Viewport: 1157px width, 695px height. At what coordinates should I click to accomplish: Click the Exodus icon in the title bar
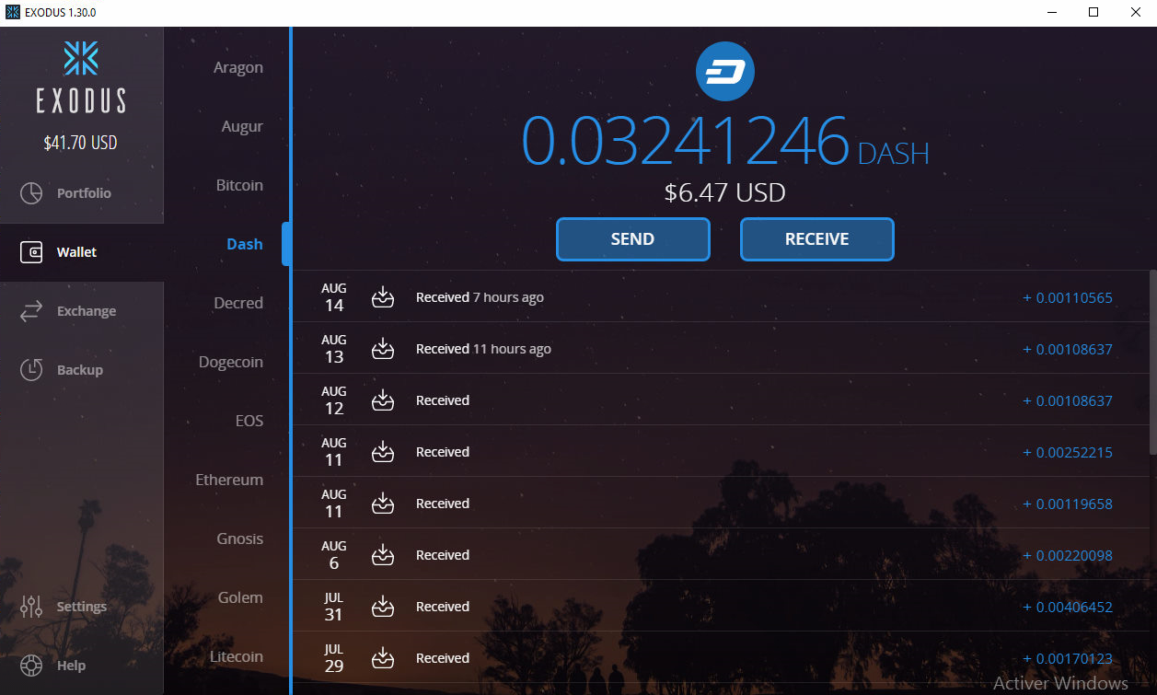pos(13,13)
